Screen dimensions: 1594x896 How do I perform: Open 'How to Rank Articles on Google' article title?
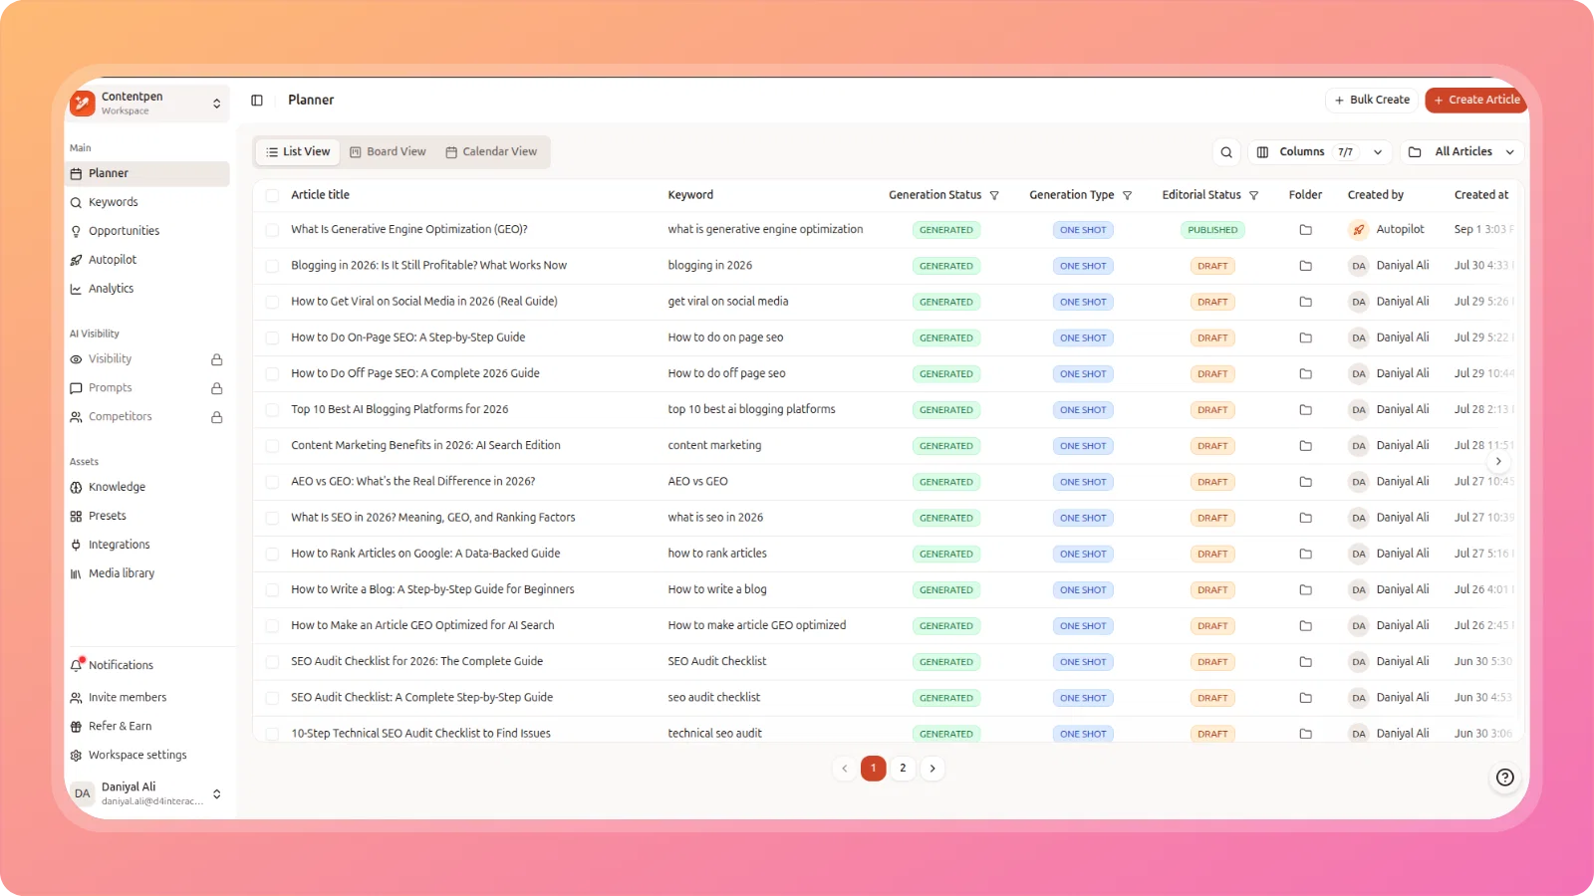[425, 554]
